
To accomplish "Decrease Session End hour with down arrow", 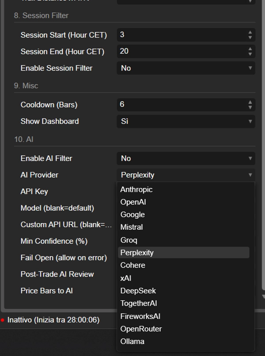I will (x=250, y=54).
